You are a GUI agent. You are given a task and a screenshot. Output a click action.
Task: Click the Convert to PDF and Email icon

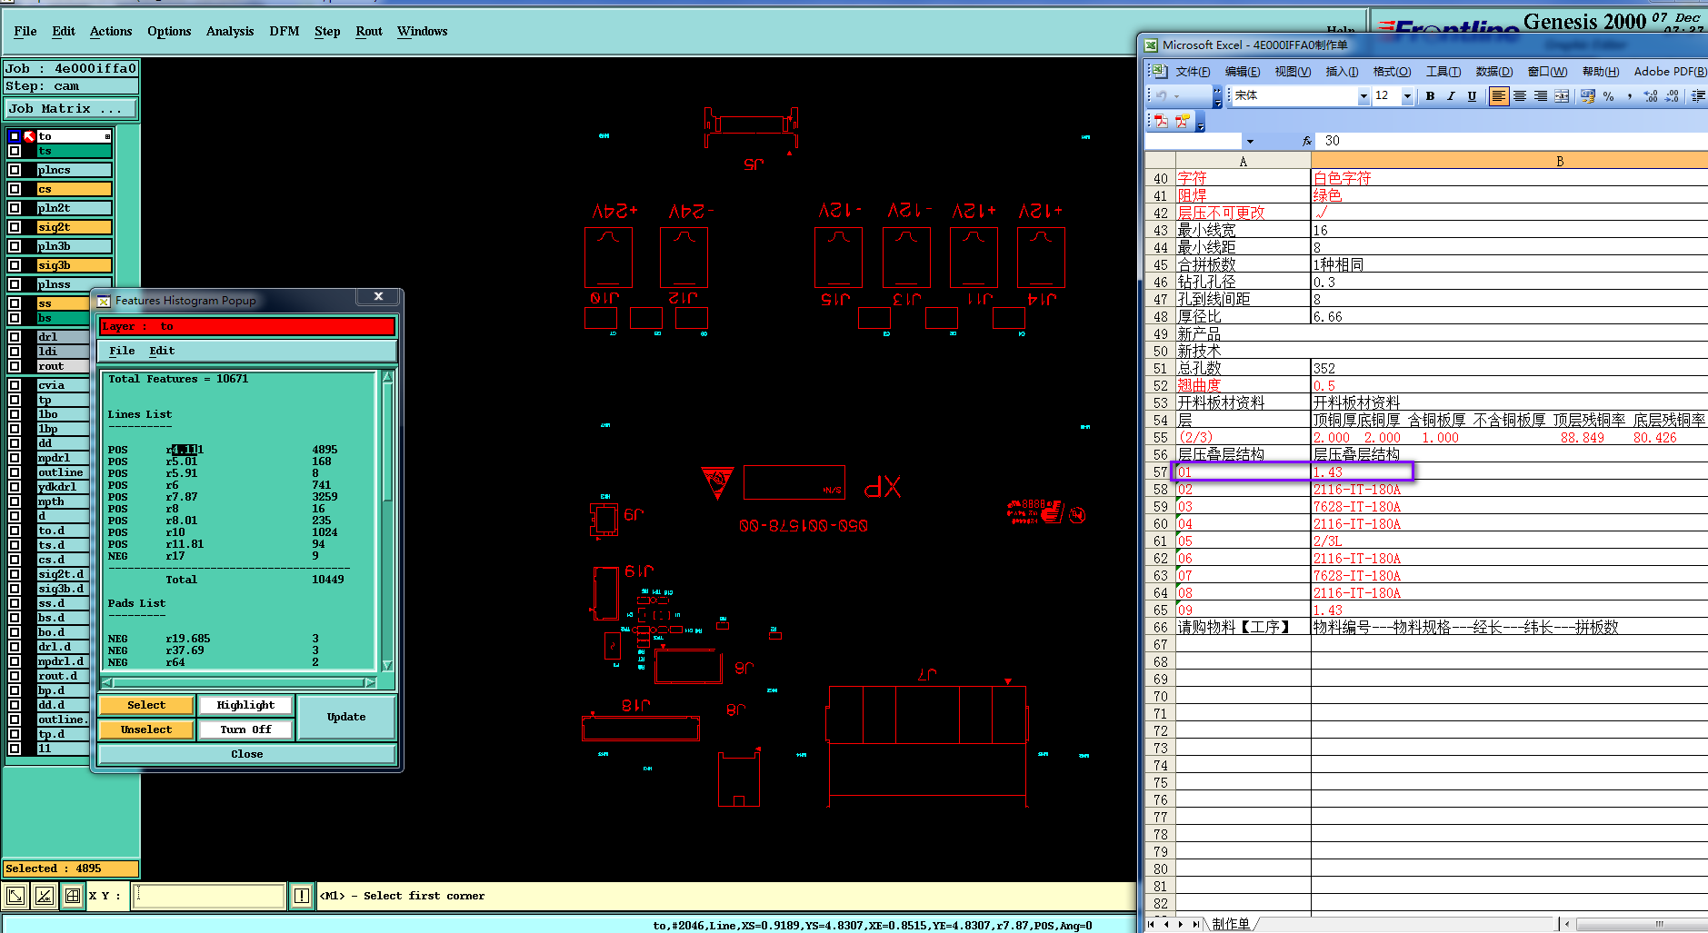tap(1182, 121)
